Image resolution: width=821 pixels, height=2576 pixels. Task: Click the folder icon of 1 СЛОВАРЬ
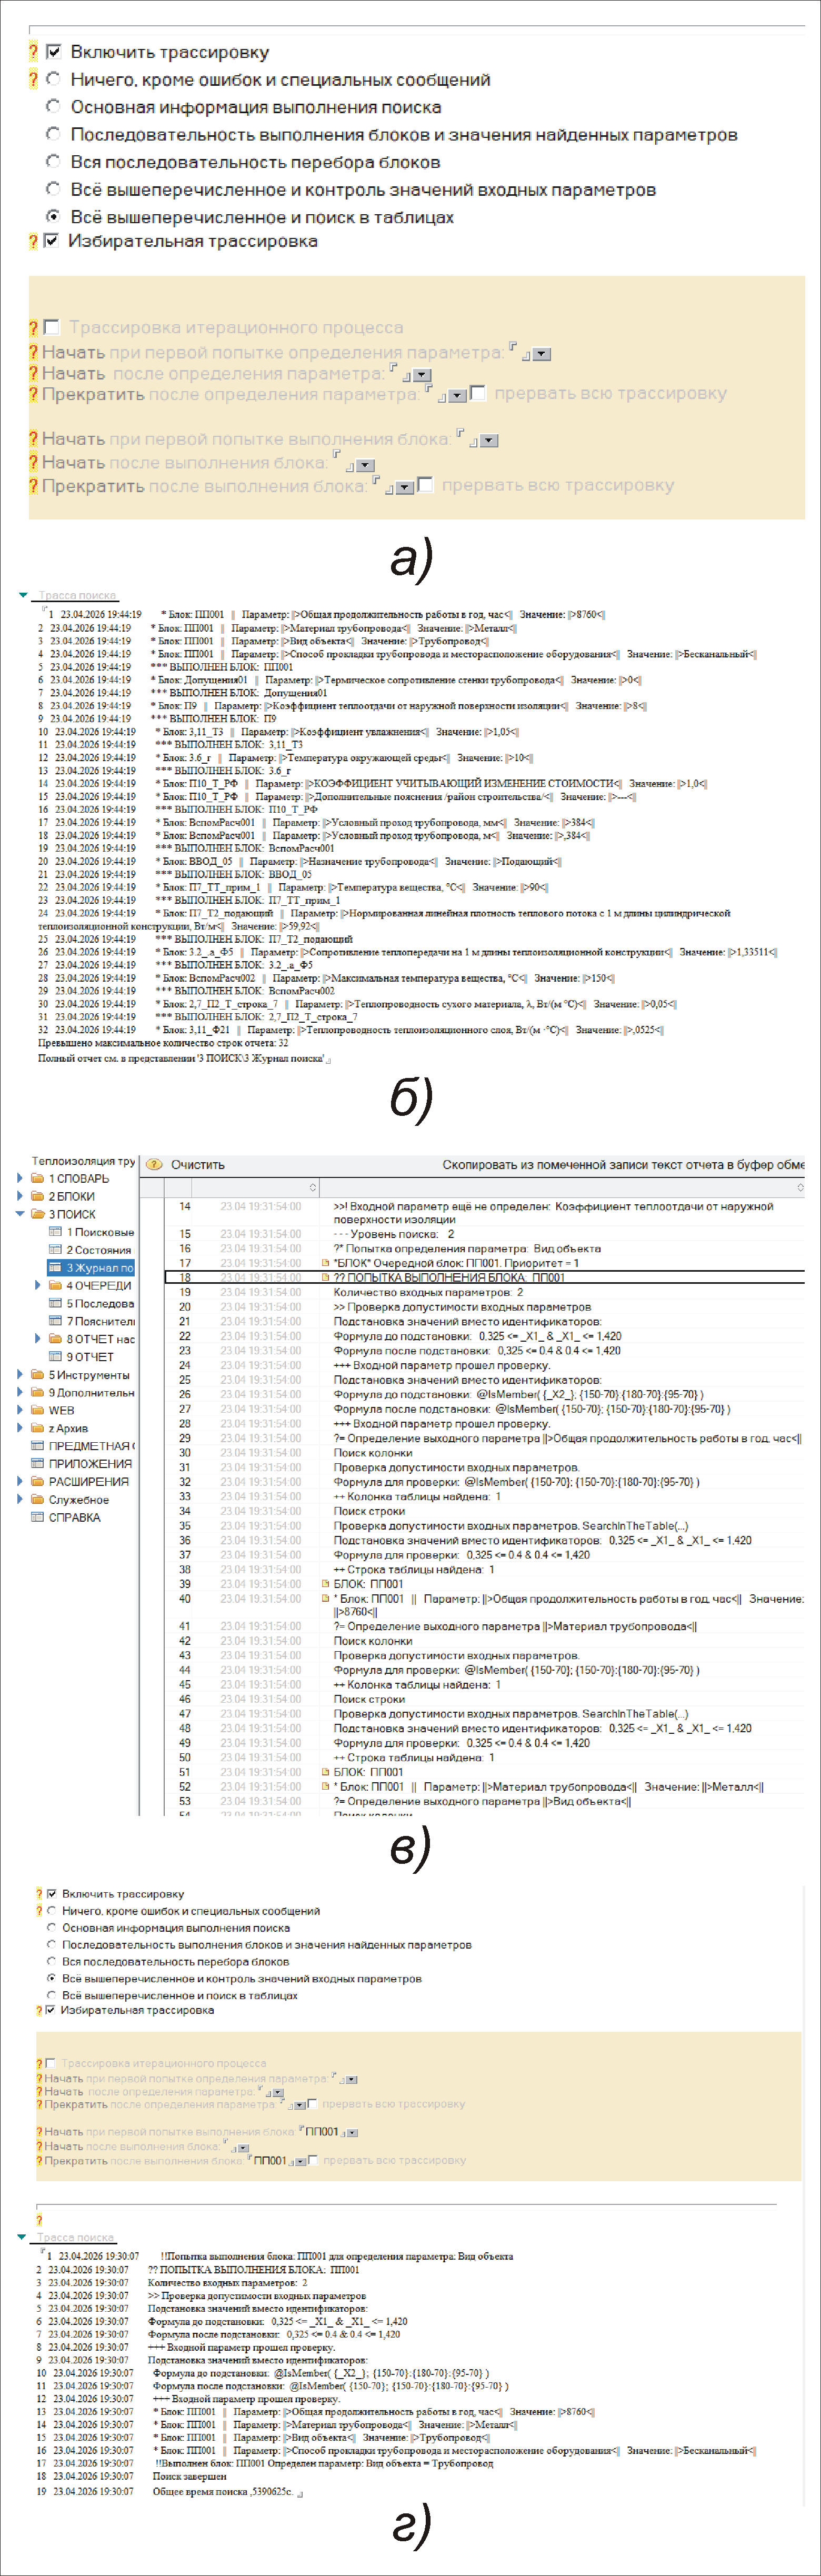click(38, 1179)
